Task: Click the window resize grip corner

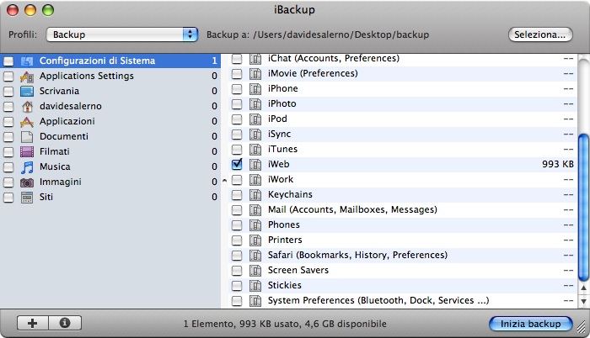Action: [582, 326]
